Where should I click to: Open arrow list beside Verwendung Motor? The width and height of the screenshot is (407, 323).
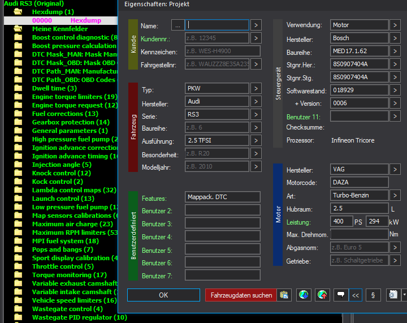pos(395,25)
